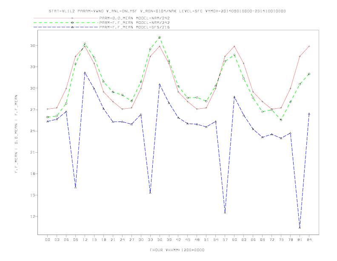The height and width of the screenshot is (261, 337).
Task: Click green NAM circle marker at hour 00
Action: point(48,117)
